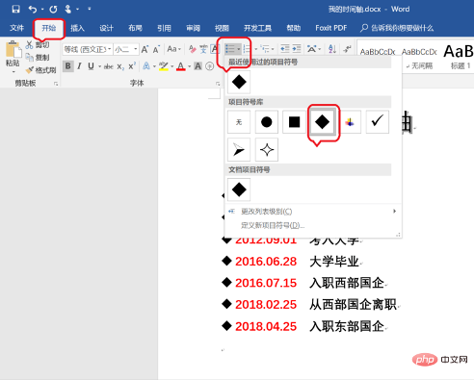Toggle Italic formatting

coord(79,66)
